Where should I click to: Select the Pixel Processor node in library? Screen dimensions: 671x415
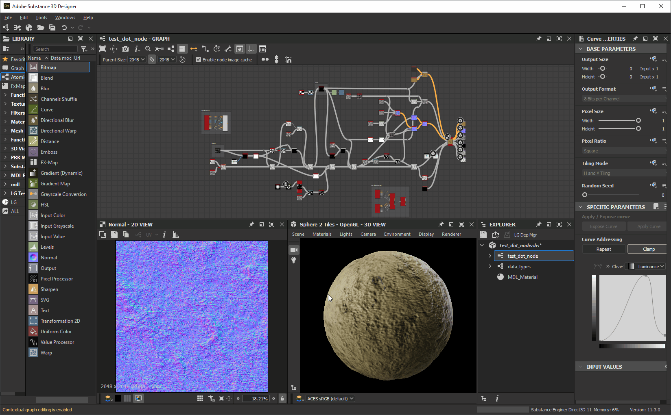[x=57, y=279]
